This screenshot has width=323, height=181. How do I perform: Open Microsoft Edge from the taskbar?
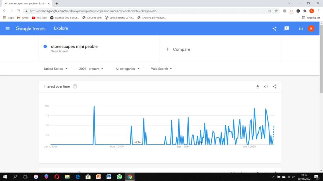(78, 177)
